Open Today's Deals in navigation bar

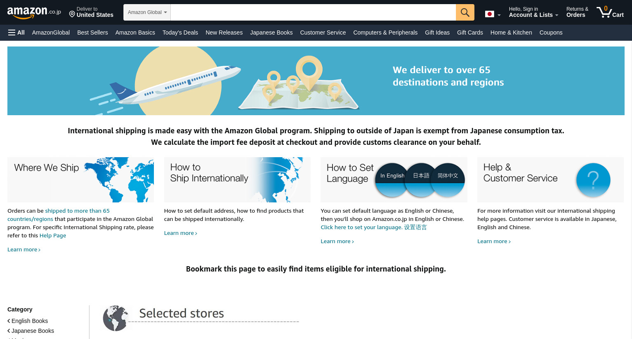pos(180,33)
